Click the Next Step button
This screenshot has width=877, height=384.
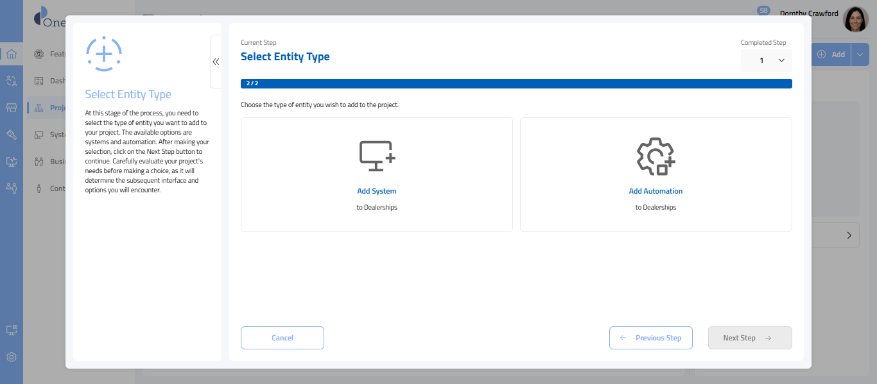pos(749,338)
